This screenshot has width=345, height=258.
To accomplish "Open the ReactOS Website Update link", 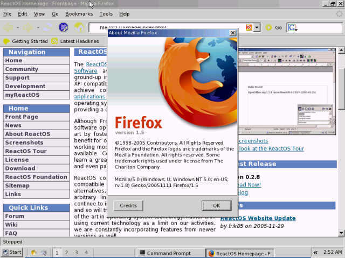I will 258,218.
